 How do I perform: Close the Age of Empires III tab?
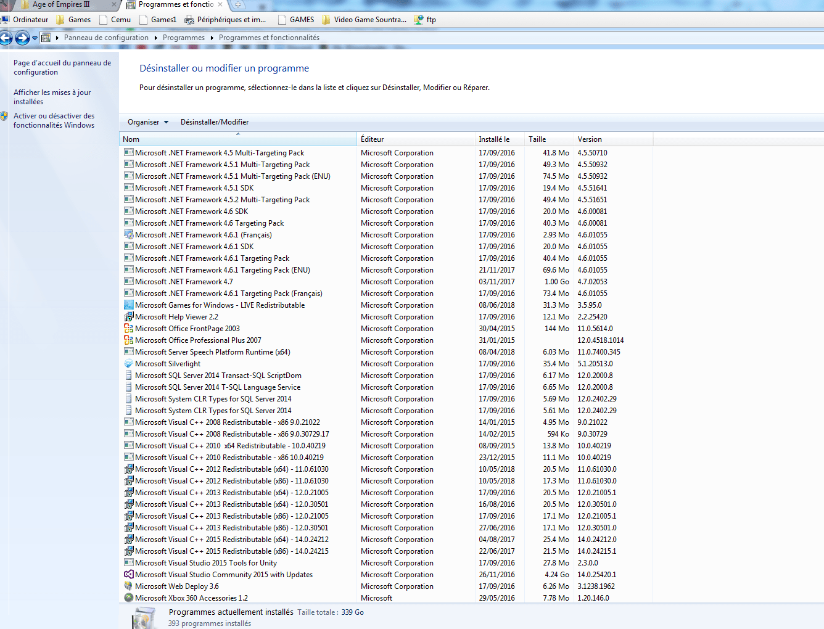[114, 5]
